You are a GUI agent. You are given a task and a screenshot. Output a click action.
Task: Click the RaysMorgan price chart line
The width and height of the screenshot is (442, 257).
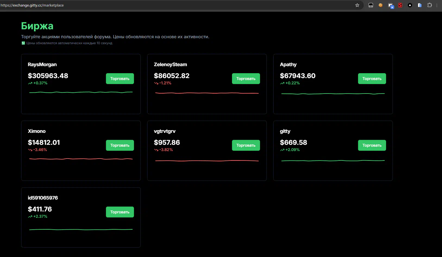pyautogui.click(x=81, y=92)
